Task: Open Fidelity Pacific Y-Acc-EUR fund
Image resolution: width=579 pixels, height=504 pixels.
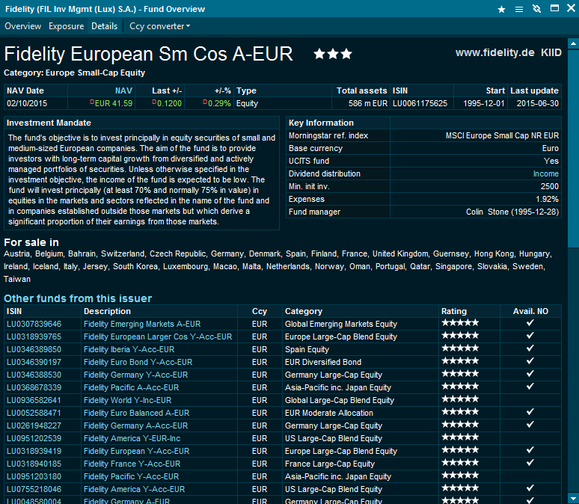Action: tap(131, 476)
